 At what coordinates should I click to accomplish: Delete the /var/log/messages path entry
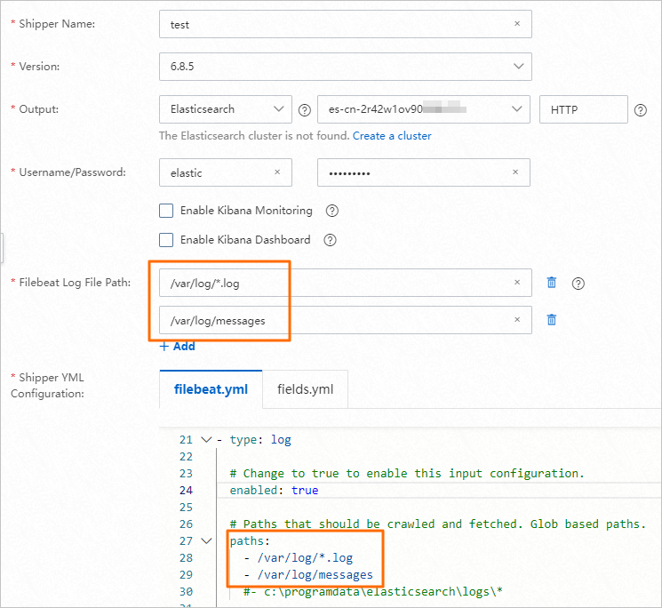tap(552, 320)
